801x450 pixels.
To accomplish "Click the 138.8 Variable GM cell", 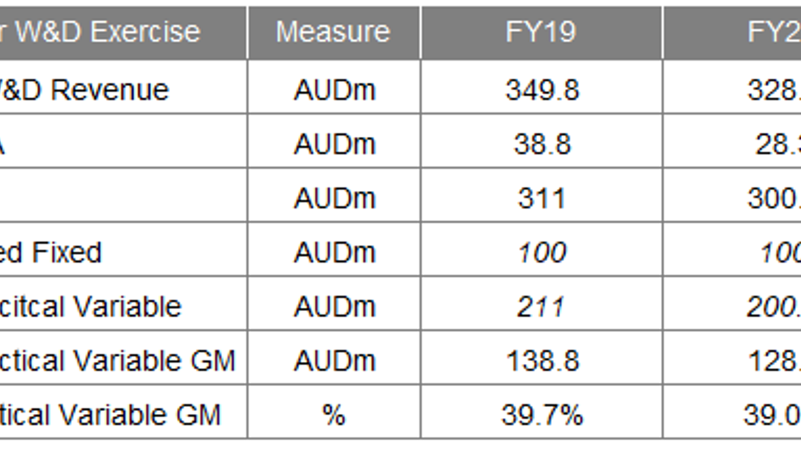I will click(x=542, y=360).
